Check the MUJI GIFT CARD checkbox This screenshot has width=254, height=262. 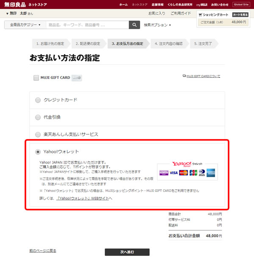pyautogui.click(x=36, y=78)
